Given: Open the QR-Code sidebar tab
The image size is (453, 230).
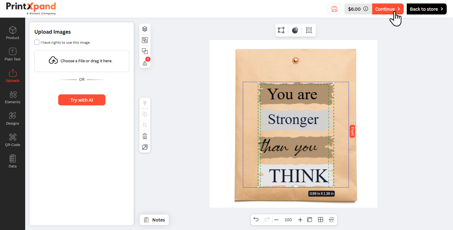Looking at the screenshot, I should click(x=13, y=140).
